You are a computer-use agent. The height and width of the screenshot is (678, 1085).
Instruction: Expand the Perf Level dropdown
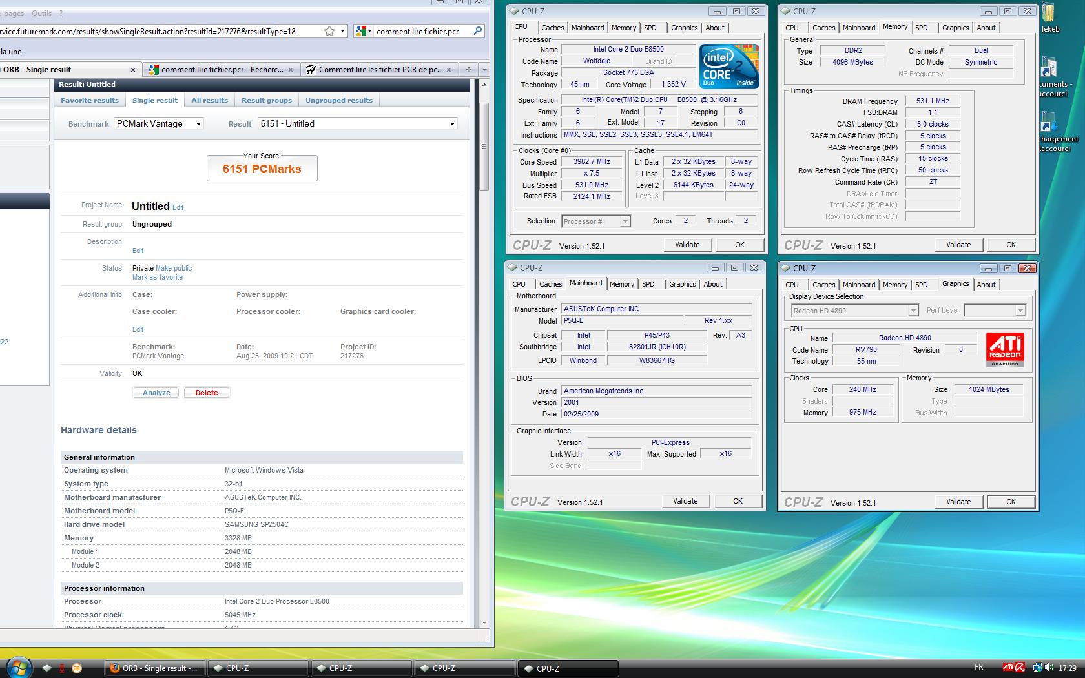coord(995,311)
